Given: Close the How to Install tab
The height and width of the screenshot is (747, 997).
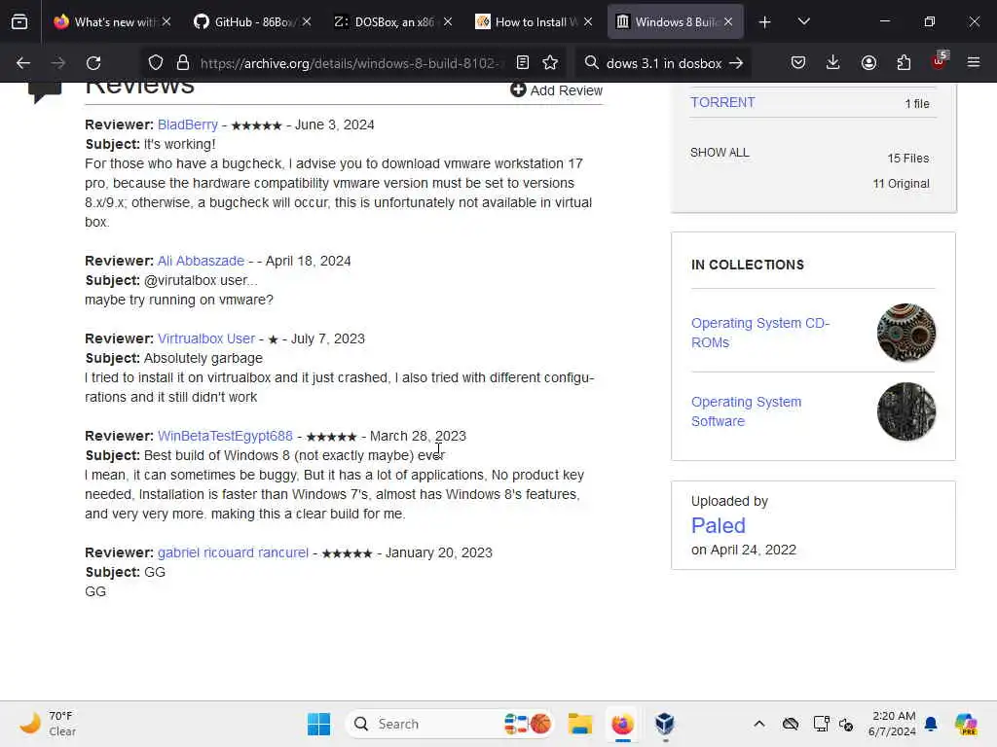Looking at the screenshot, I should [x=588, y=21].
